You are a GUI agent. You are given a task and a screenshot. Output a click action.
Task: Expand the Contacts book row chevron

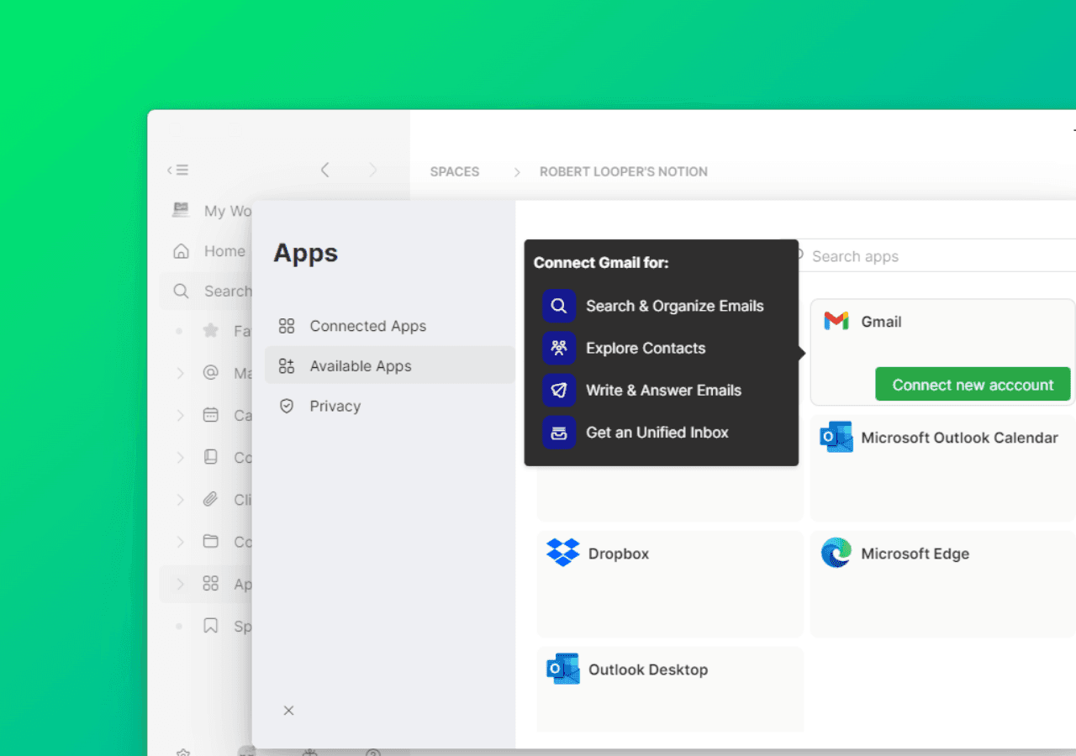tap(180, 457)
